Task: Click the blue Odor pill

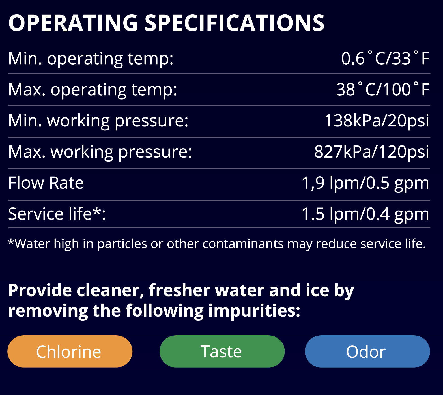Action: click(367, 351)
